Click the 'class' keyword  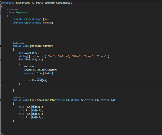point(11,12)
